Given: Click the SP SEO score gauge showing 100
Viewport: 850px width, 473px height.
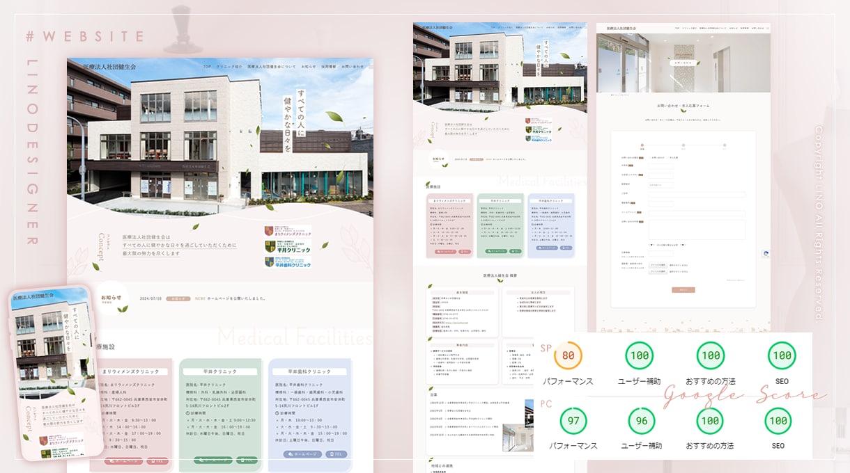Looking at the screenshot, I should [782, 356].
